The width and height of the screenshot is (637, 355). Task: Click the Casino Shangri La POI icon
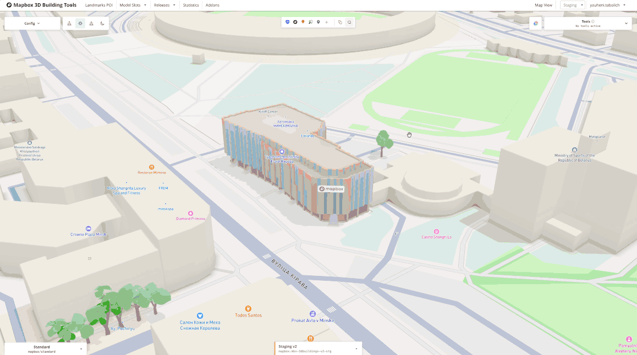[436, 232]
